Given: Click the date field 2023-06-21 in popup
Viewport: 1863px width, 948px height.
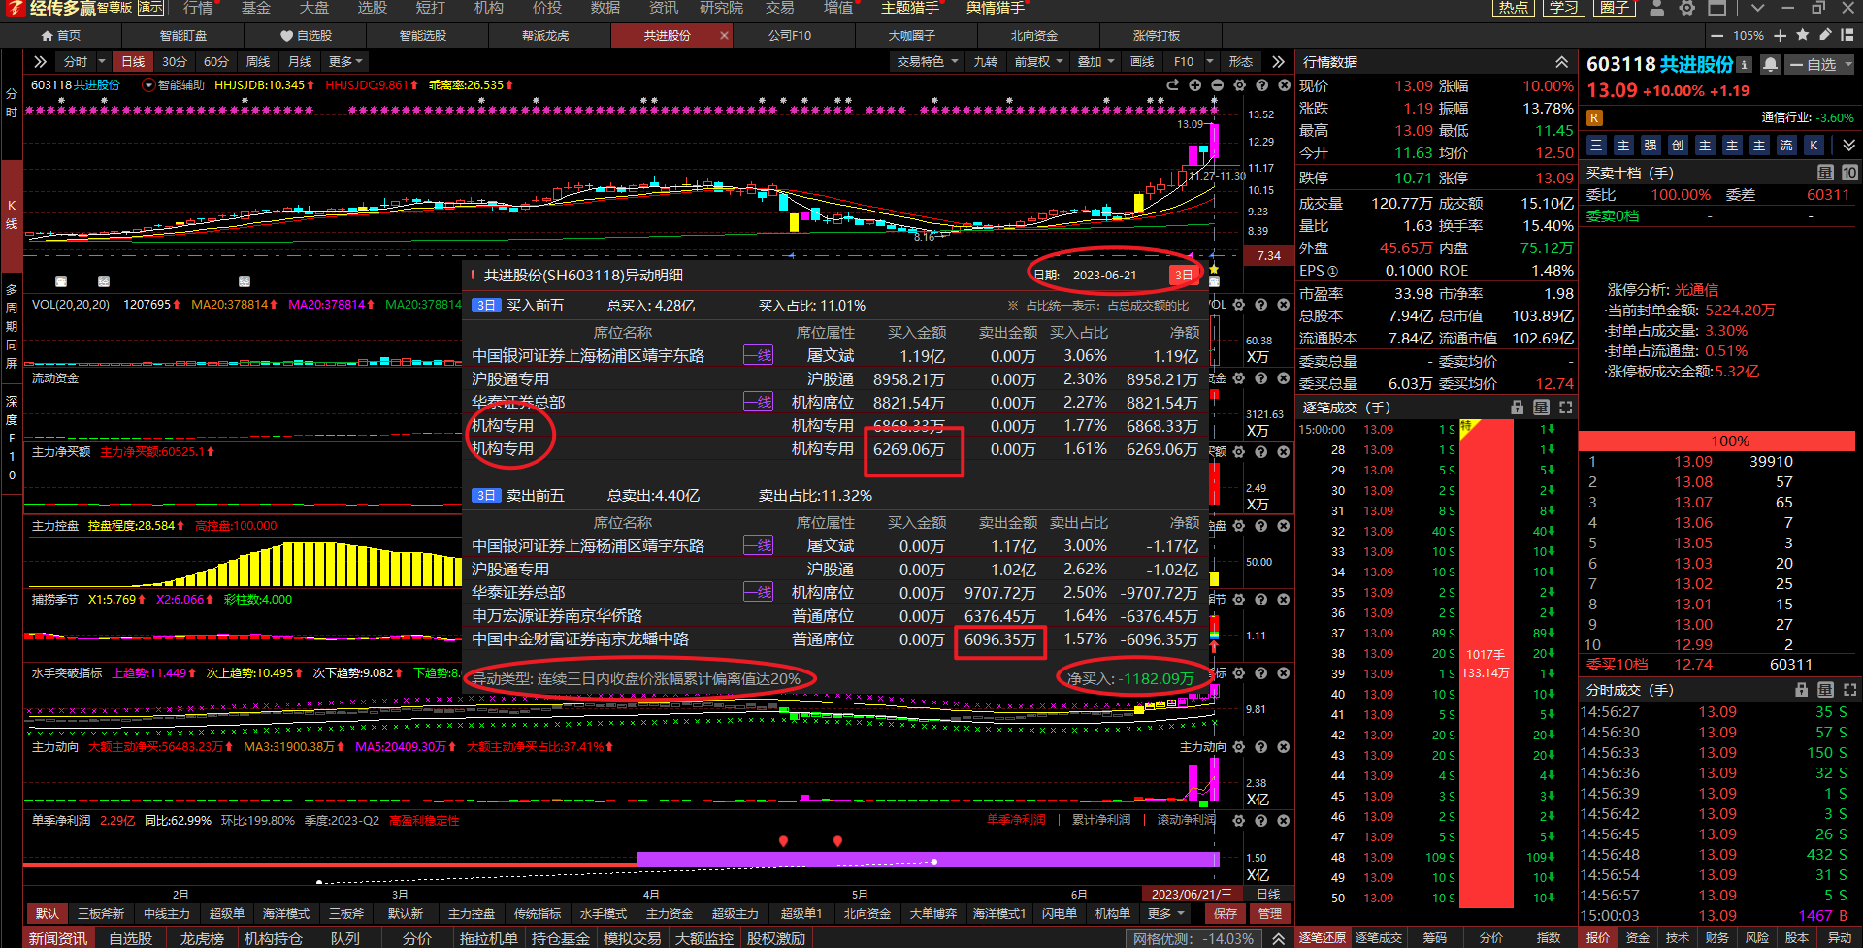Looking at the screenshot, I should [1104, 275].
